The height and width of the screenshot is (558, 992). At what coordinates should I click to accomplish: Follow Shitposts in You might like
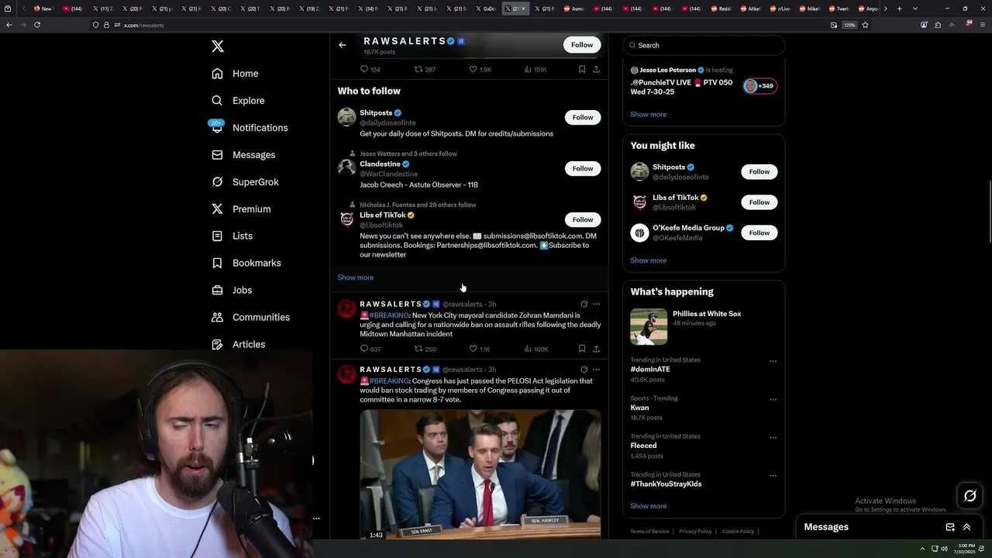pos(759,172)
